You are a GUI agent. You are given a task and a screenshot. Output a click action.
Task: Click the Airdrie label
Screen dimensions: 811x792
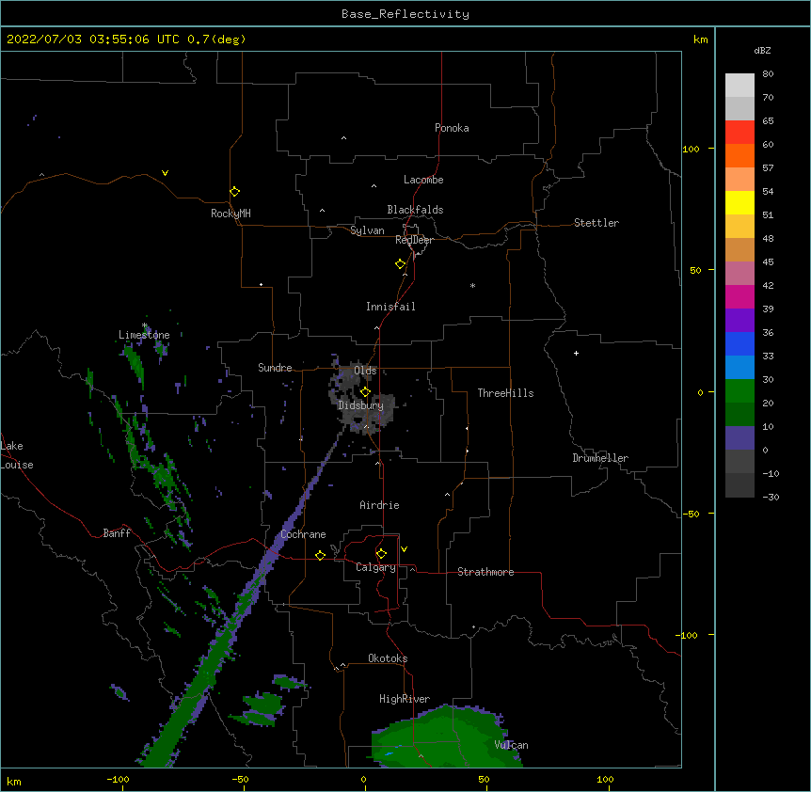pos(379,505)
